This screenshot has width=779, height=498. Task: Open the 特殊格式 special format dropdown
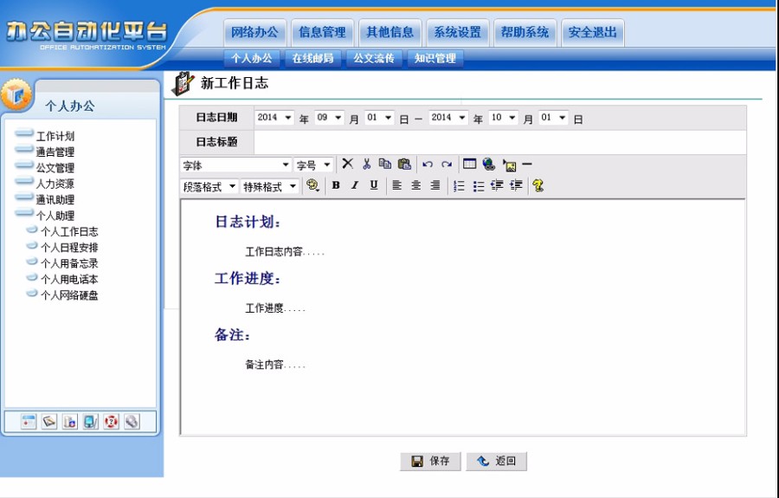[x=270, y=186]
